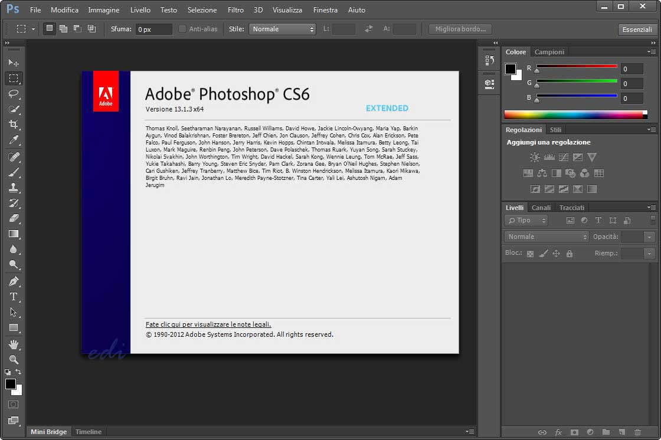Select the Lasso tool

pyautogui.click(x=14, y=94)
